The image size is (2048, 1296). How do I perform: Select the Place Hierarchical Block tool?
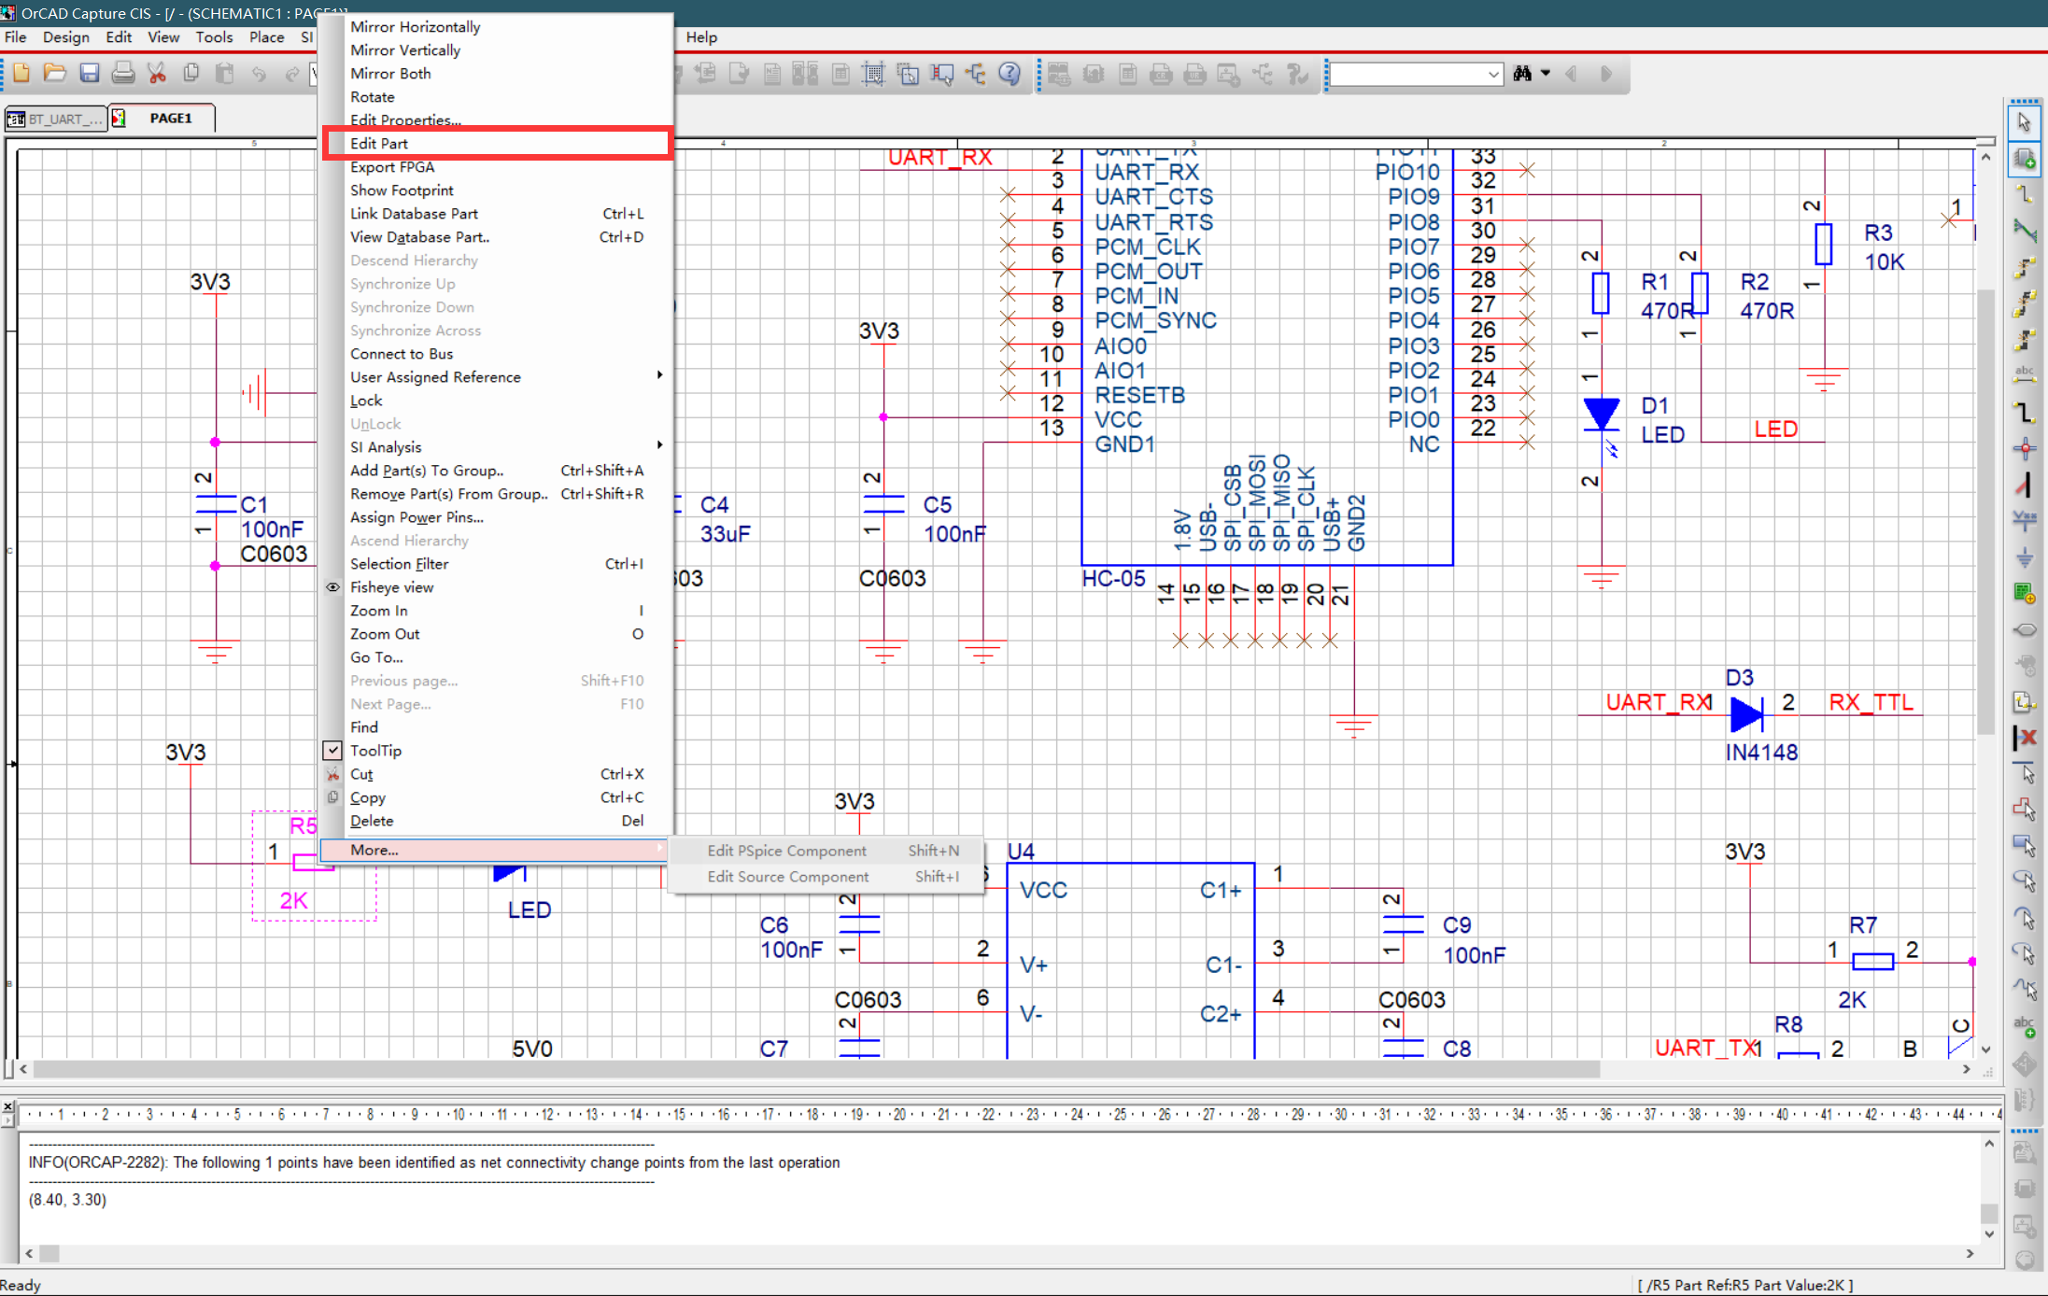(2024, 593)
